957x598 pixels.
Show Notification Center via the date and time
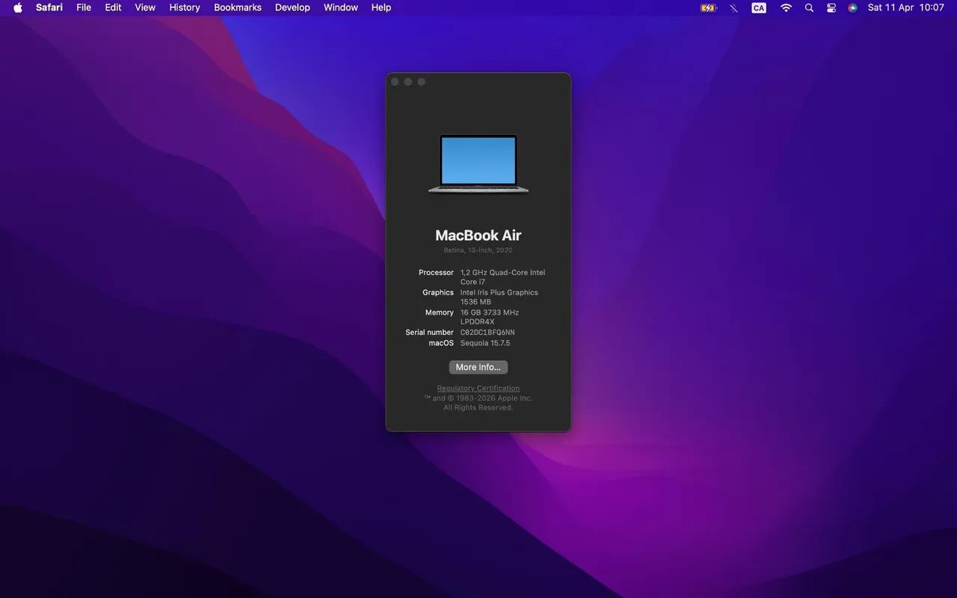click(906, 7)
